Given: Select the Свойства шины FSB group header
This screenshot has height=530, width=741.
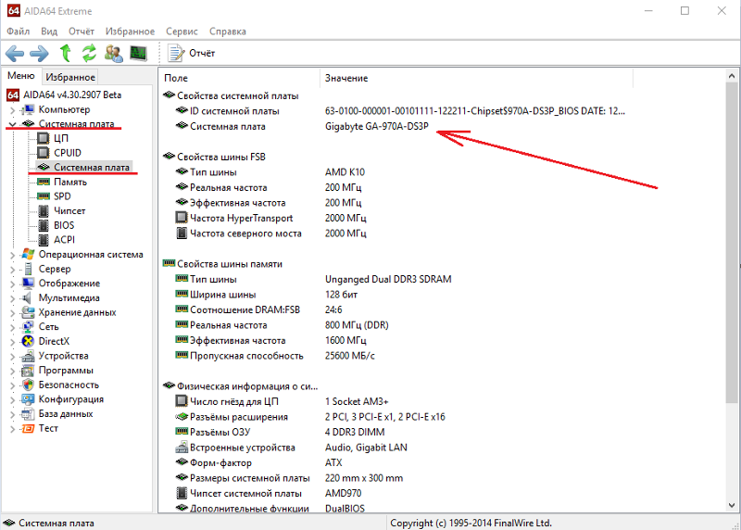Looking at the screenshot, I should click(x=221, y=157).
